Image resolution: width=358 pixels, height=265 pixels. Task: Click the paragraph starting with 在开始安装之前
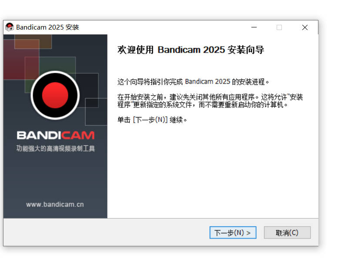click(210, 101)
